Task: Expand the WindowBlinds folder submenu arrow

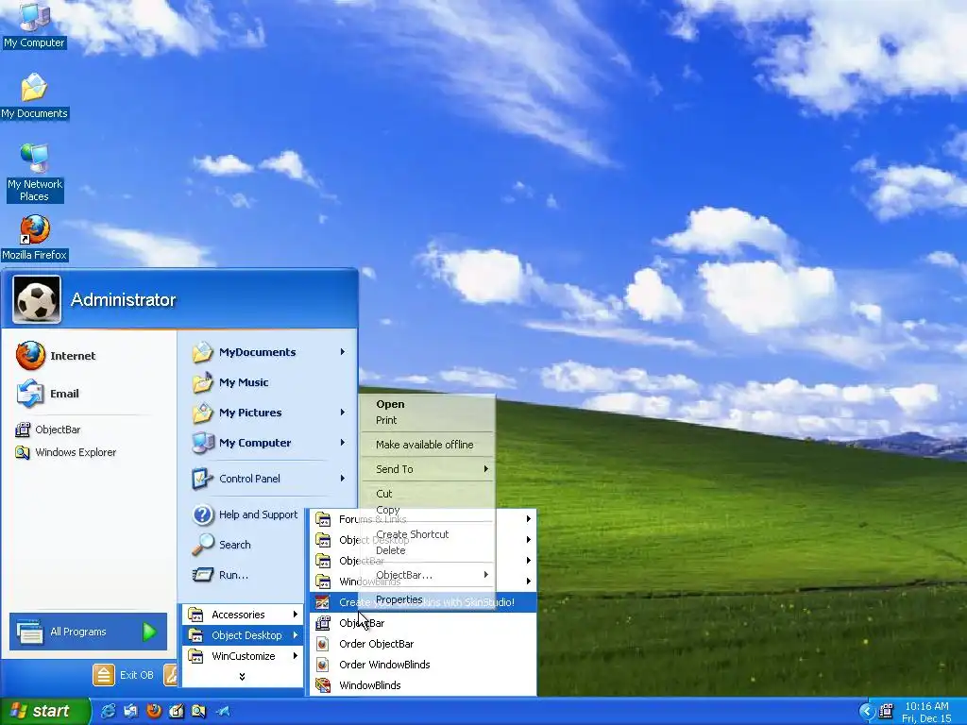Action: pos(529,582)
